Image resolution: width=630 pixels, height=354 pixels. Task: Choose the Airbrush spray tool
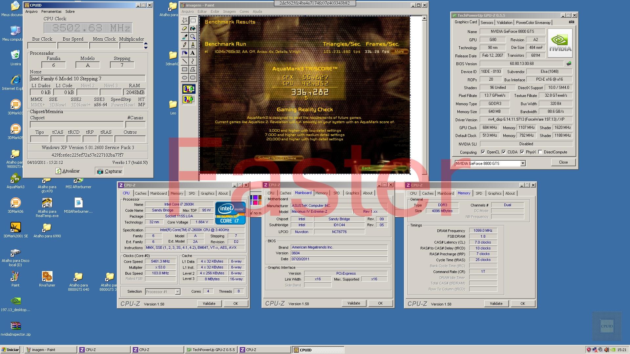point(185,53)
